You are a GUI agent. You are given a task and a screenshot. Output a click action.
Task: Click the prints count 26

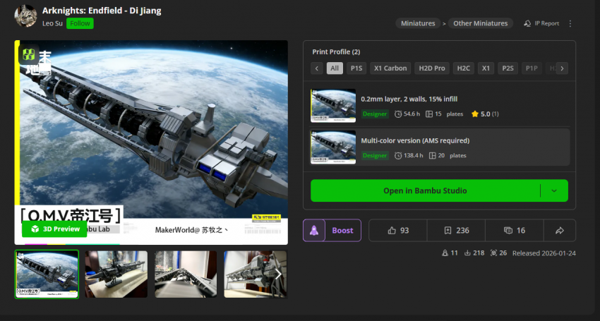[498, 253]
